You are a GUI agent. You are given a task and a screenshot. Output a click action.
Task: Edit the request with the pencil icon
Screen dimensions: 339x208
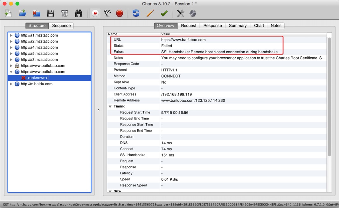click(x=150, y=13)
